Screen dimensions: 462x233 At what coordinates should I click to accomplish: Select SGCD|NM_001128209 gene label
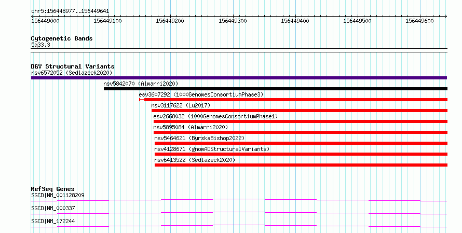58,195
